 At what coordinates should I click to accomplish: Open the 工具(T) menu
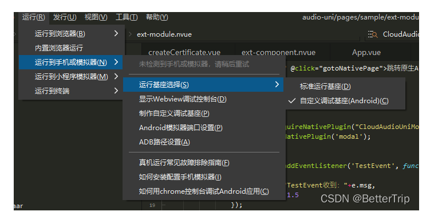(127, 17)
